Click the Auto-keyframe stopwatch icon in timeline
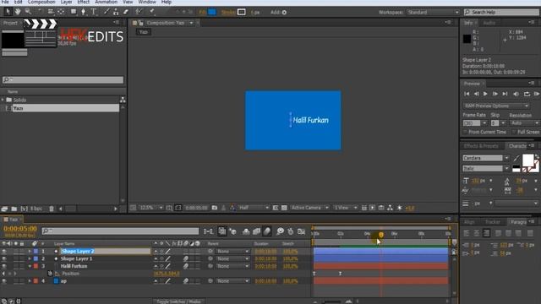This screenshot has width=541, height=304. point(291,231)
